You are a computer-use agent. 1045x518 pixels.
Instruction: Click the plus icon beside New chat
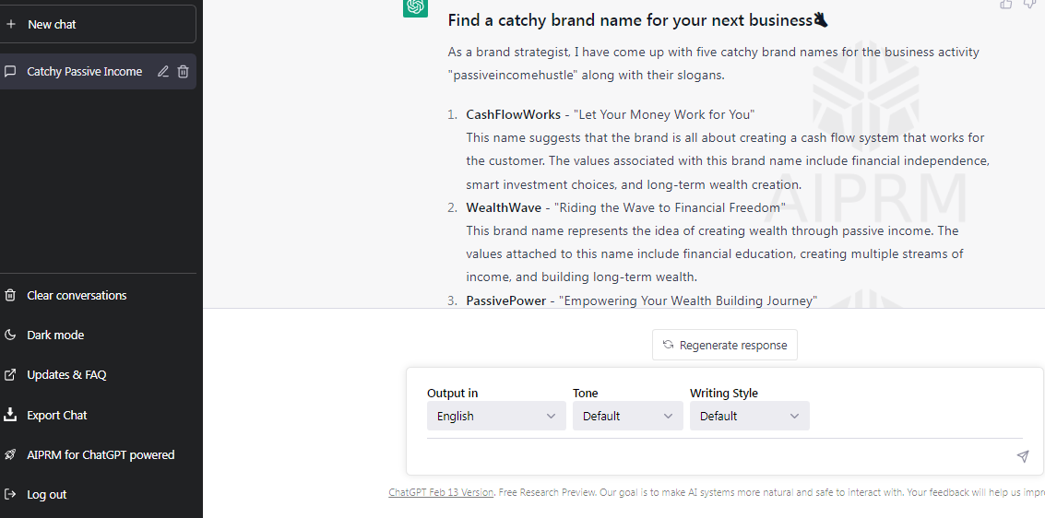(x=11, y=24)
